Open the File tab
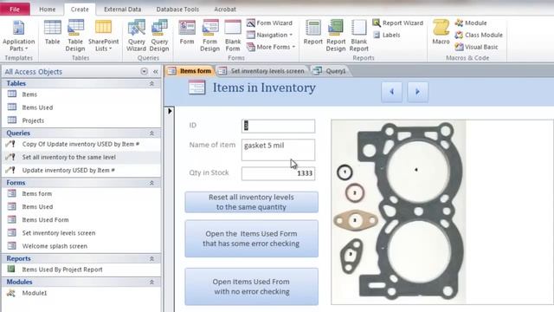The width and height of the screenshot is (554, 312). 15,10
